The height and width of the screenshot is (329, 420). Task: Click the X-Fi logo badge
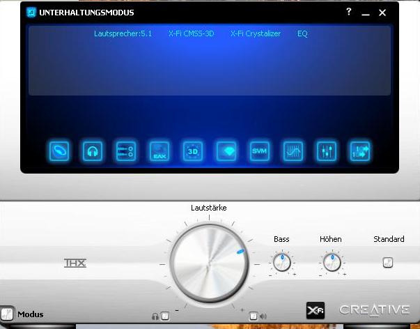click(x=316, y=310)
